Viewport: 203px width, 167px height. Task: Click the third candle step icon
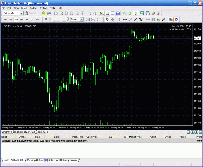pyautogui.click(x=98, y=19)
